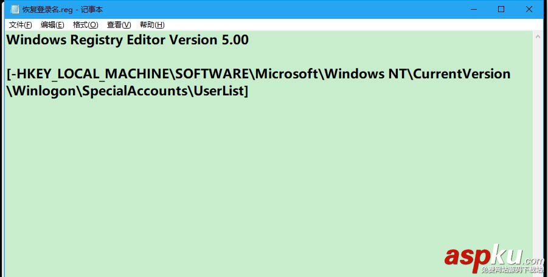Open the 格式(O) menu
548x277 pixels.
[85, 25]
